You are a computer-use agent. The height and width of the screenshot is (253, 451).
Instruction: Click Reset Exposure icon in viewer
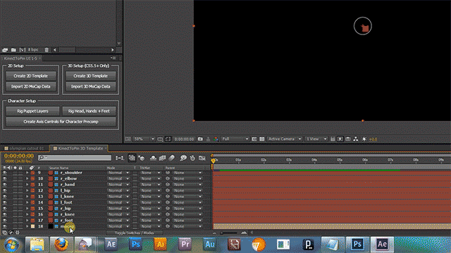tap(364, 139)
